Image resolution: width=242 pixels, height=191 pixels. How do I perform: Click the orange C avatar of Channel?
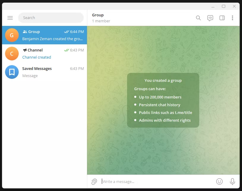click(x=12, y=54)
